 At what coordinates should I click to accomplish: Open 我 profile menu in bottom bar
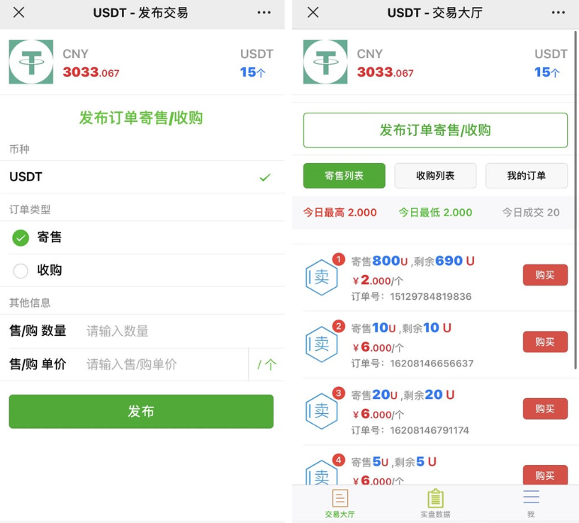[x=531, y=503]
